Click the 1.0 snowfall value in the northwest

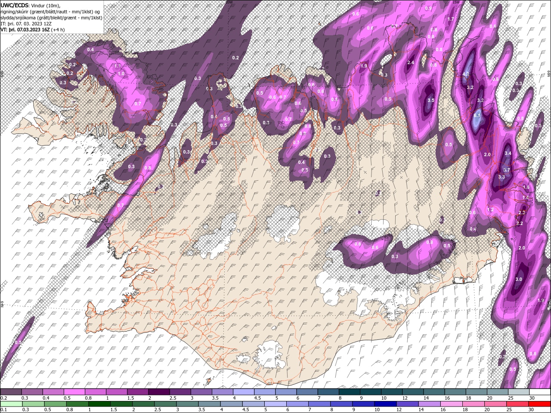pos(121,74)
